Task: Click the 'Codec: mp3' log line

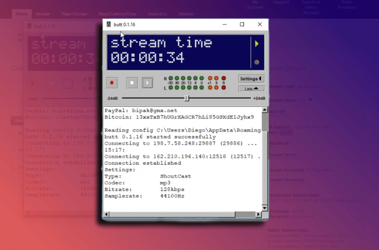Action: pyautogui.click(x=137, y=183)
